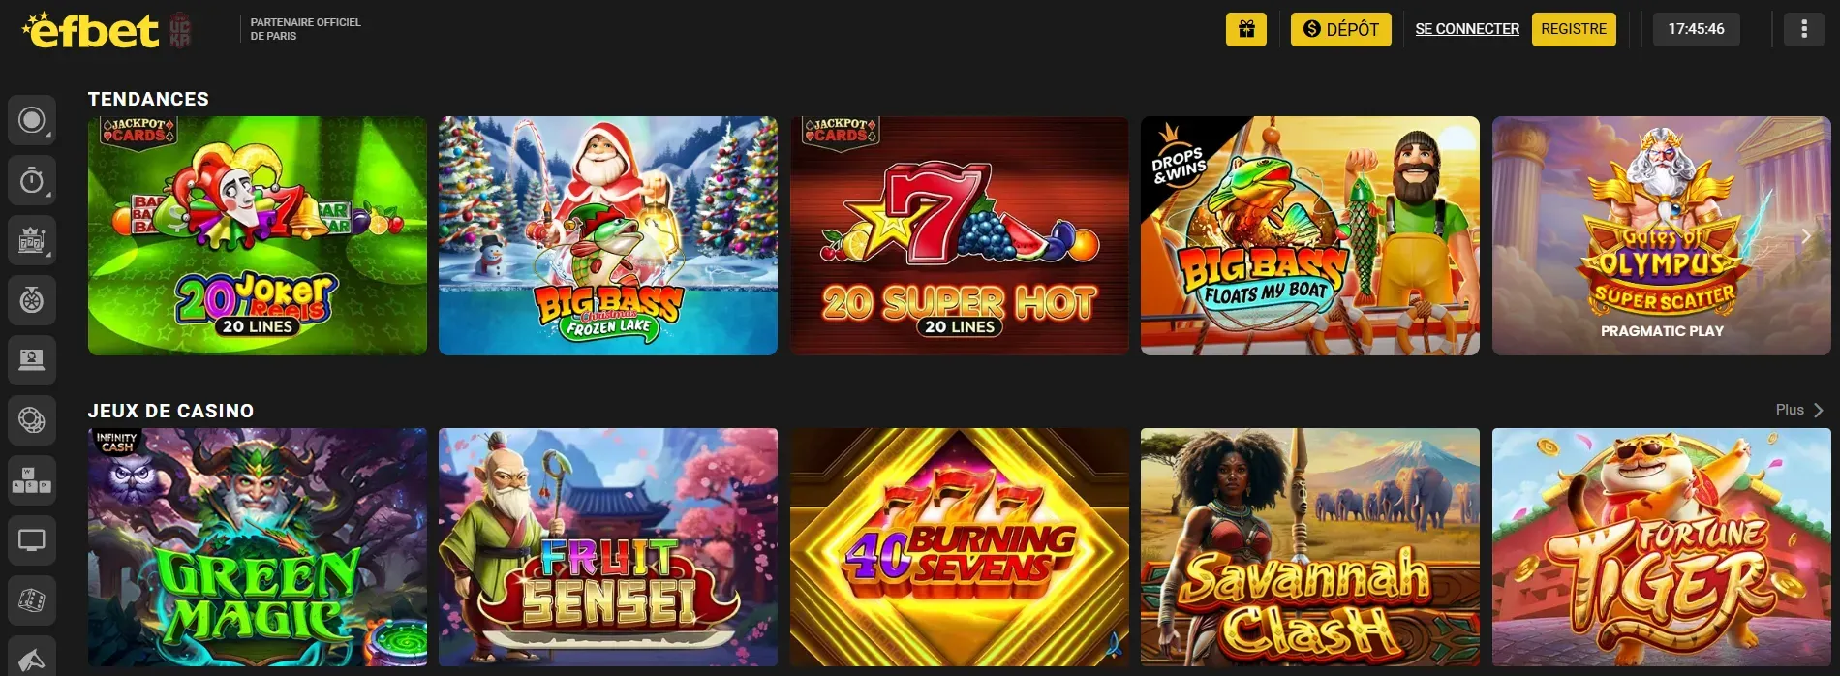
Task: Open the three-dot more options menu
Action: click(x=1803, y=29)
